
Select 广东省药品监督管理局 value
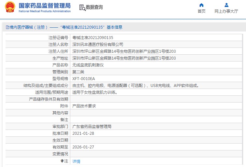(92, 127)
